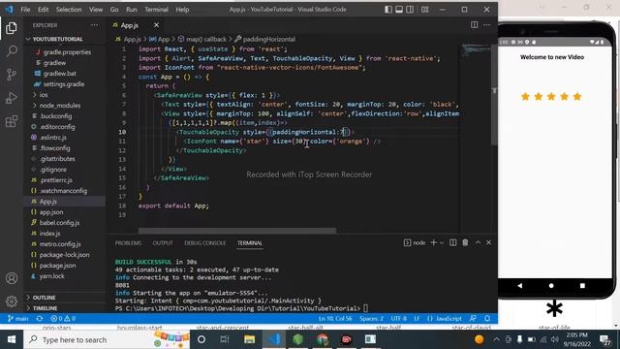This screenshot has width=620, height=349.
Task: Open Explorer more actions ellipsis
Action: click(95, 25)
